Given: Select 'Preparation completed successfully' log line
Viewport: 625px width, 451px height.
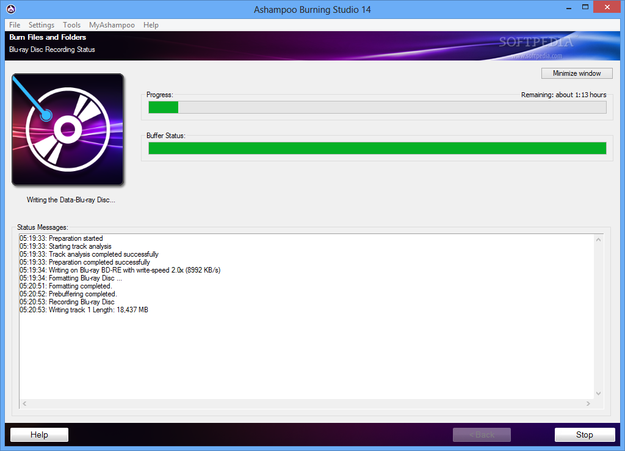Looking at the screenshot, I should pos(85,262).
